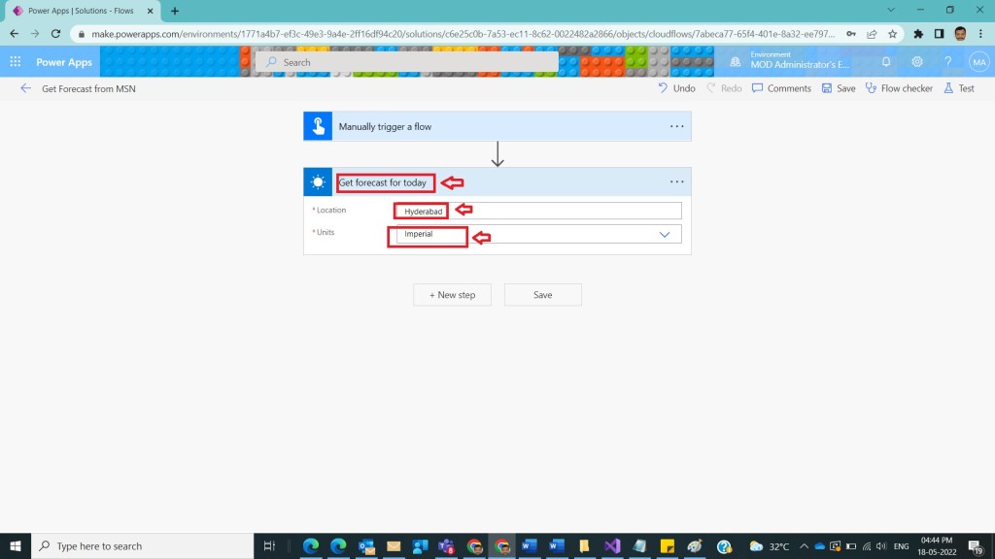This screenshot has width=995, height=559.
Task: Click the + New step button
Action: pyautogui.click(x=452, y=295)
